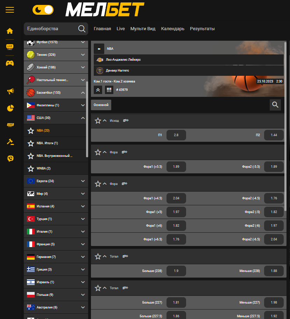Viewport: 290px width, 319px height.
Task: Open Календарь tab
Action: 172,29
